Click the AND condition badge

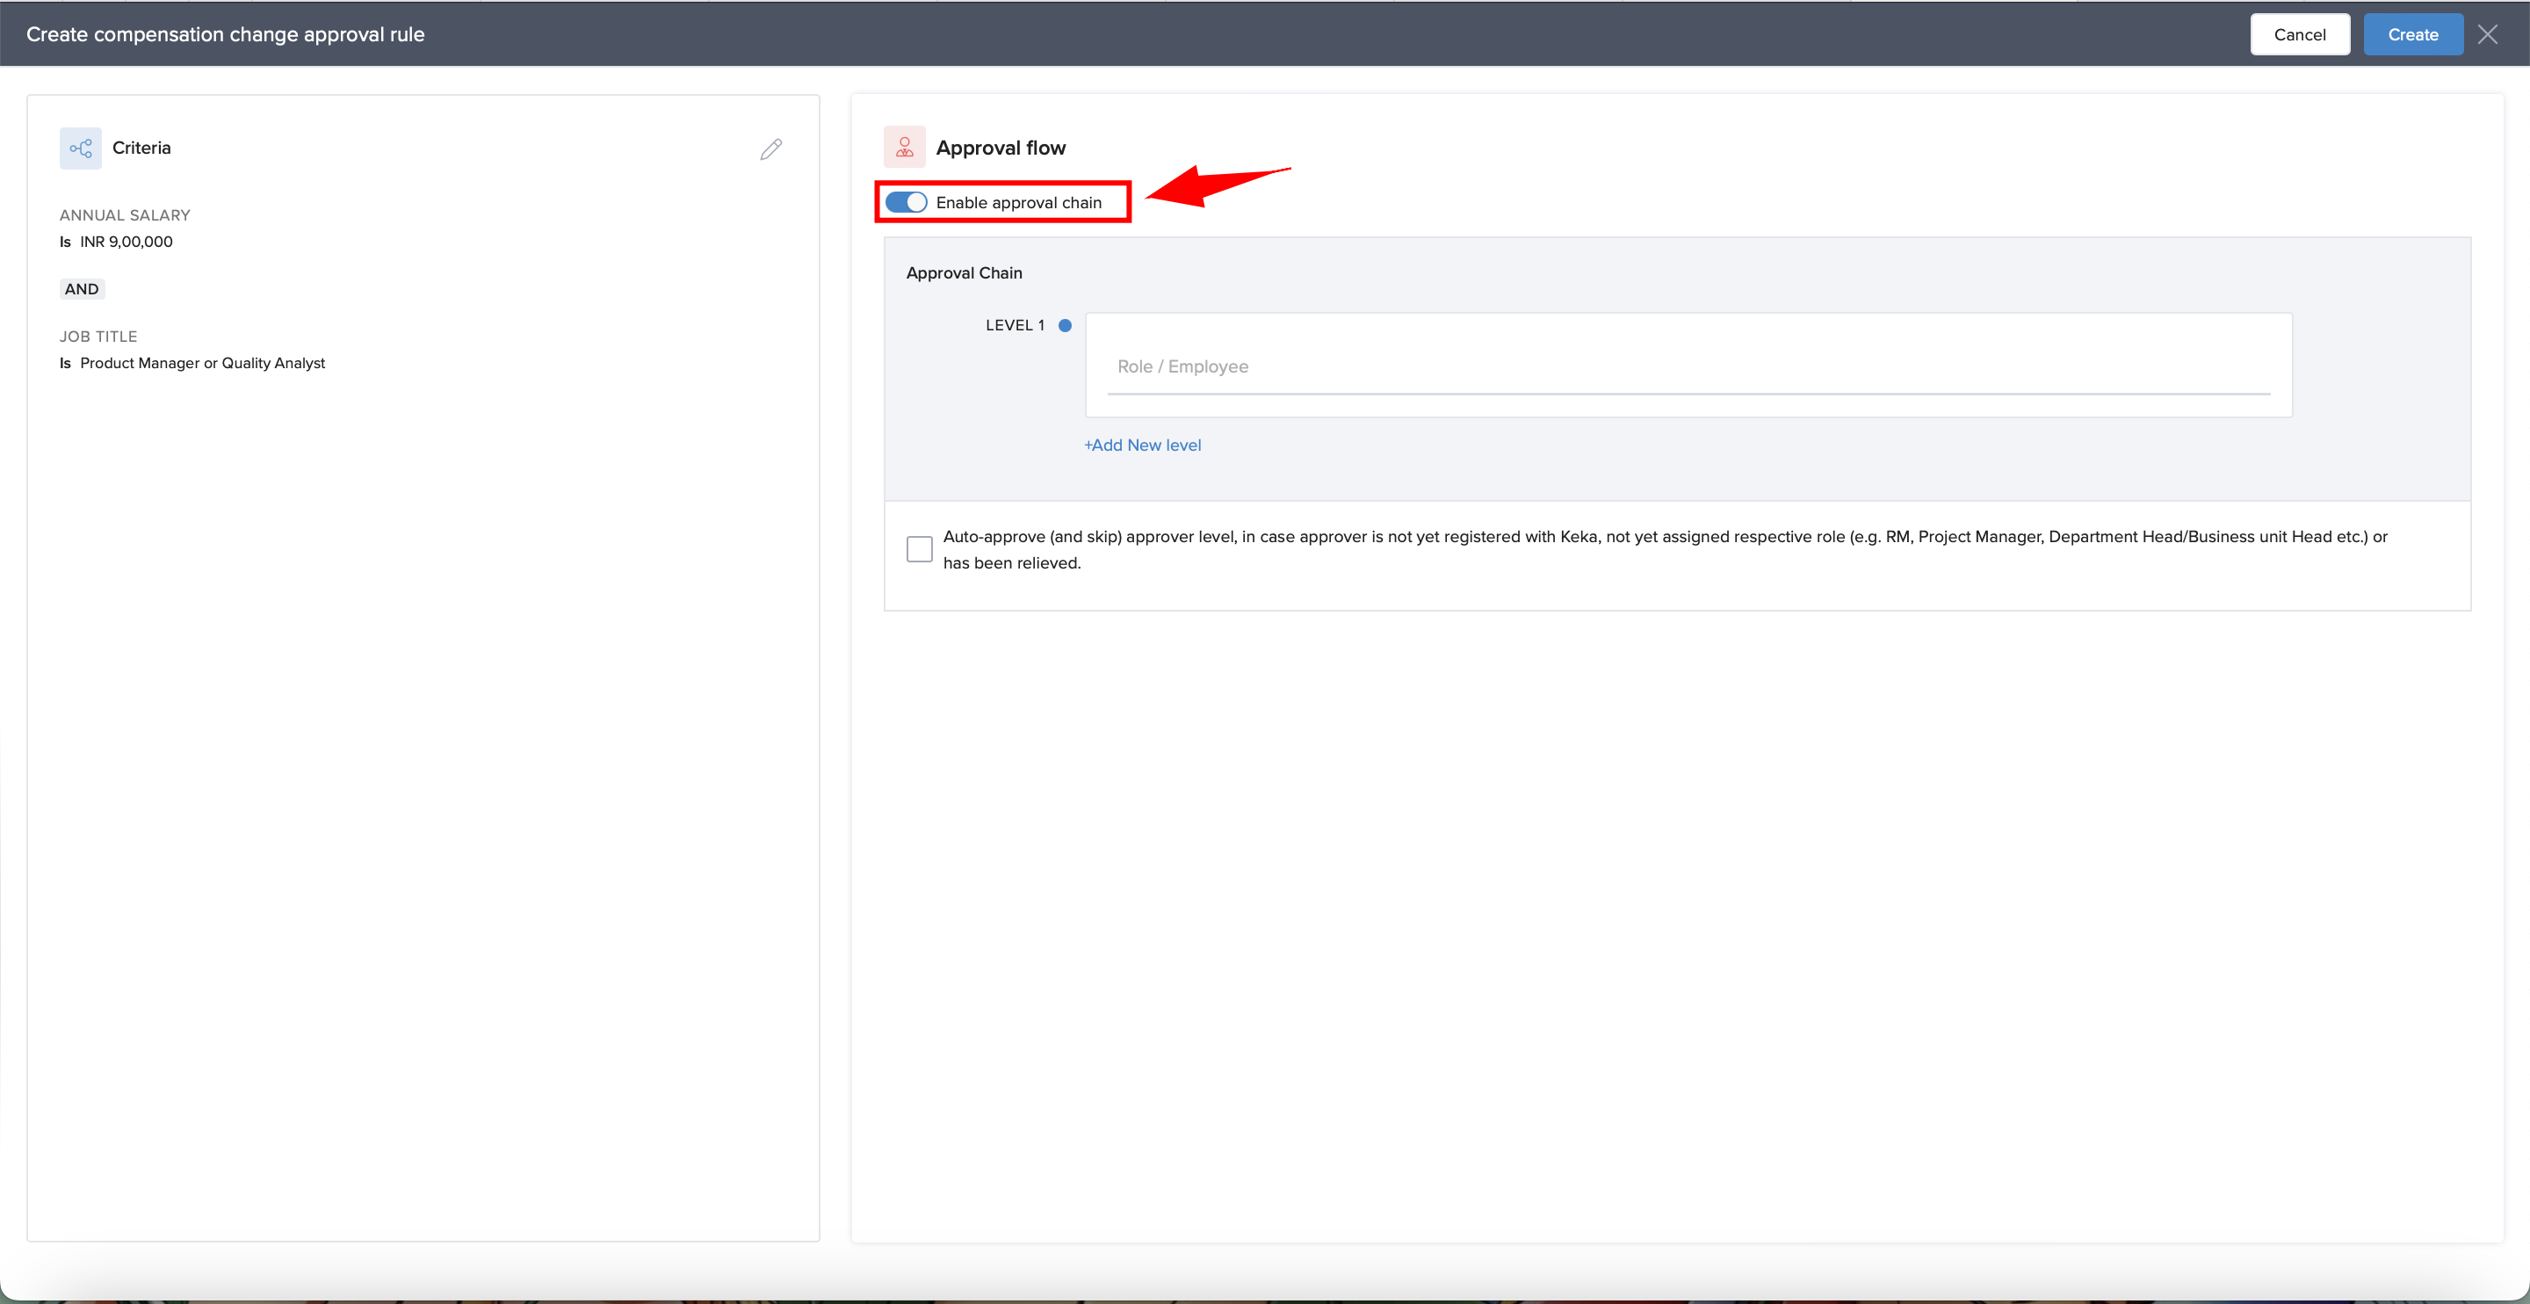click(82, 289)
